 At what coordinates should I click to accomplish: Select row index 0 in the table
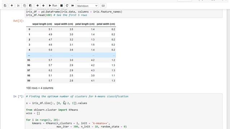pos(29,29)
